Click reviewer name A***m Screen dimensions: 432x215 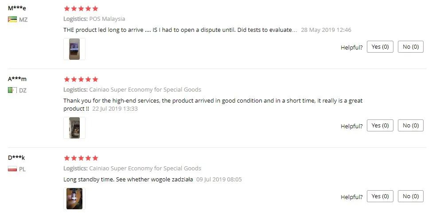[x=17, y=79]
